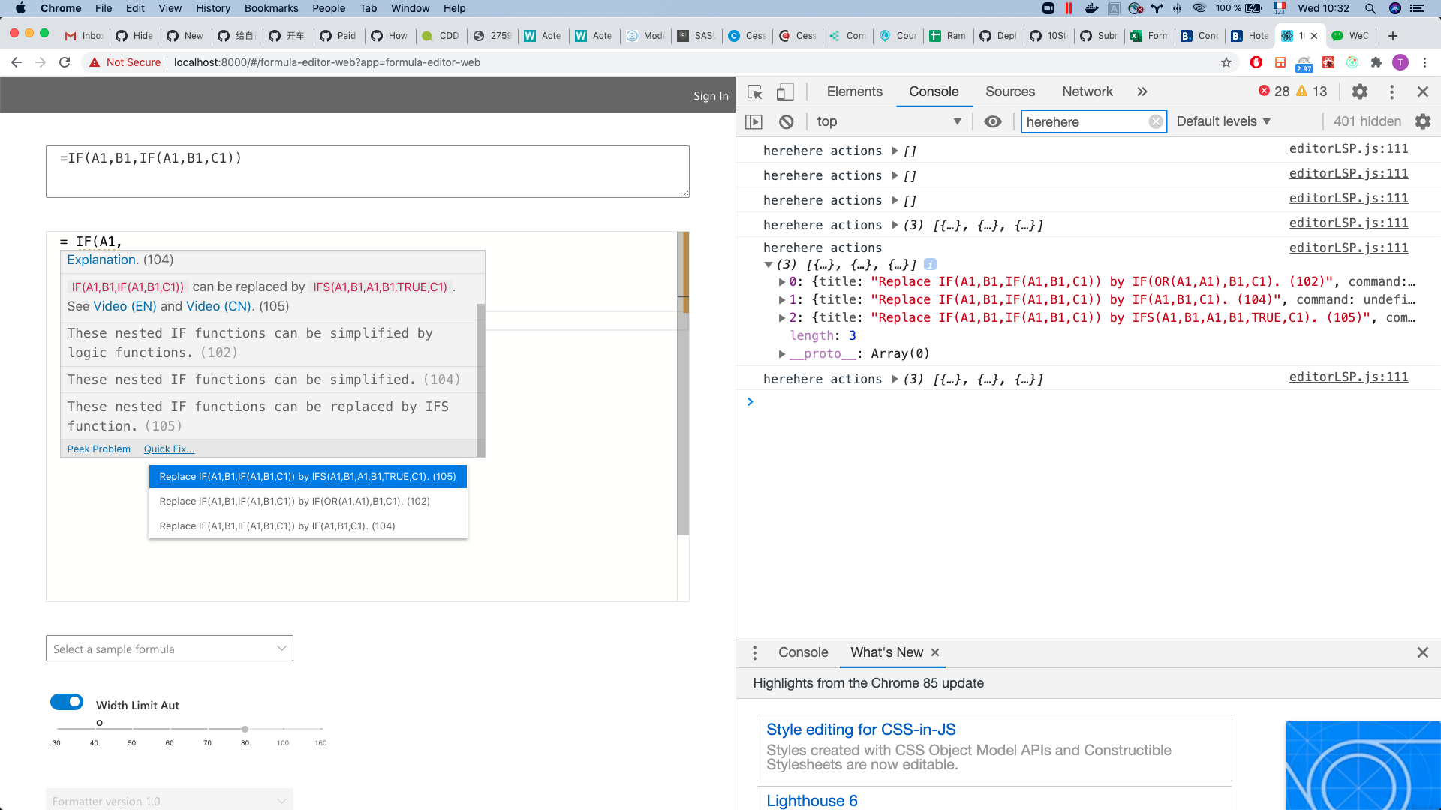Reload the page in Chrome toolbar
This screenshot has width=1441, height=810.
(65, 62)
